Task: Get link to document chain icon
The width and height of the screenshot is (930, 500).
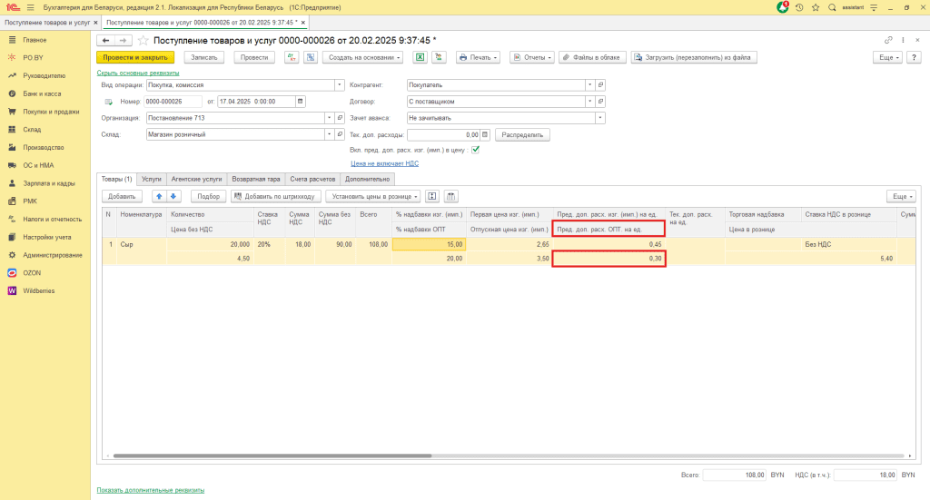Action: point(888,40)
